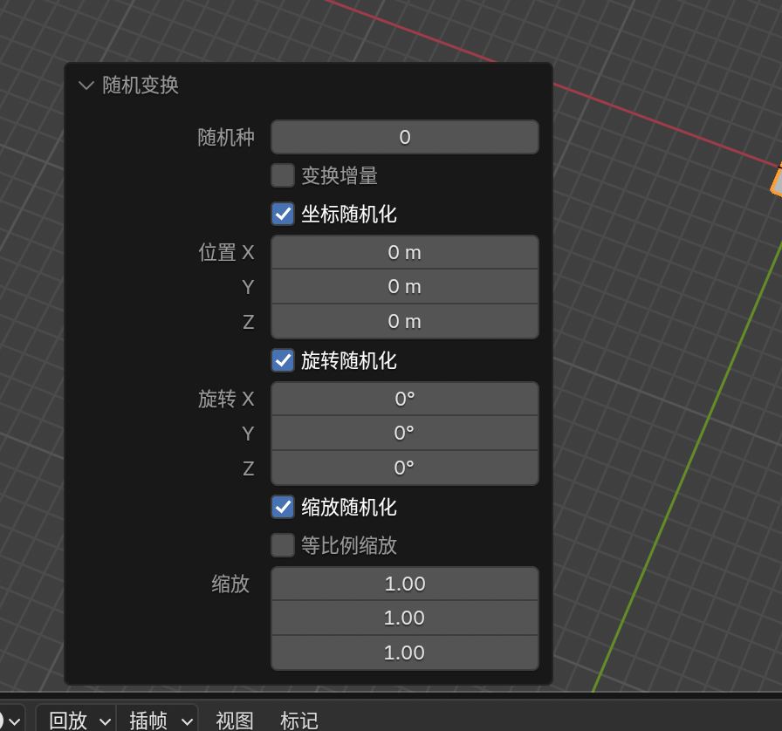Expand the 插帧 dropdown menu

coord(160,720)
